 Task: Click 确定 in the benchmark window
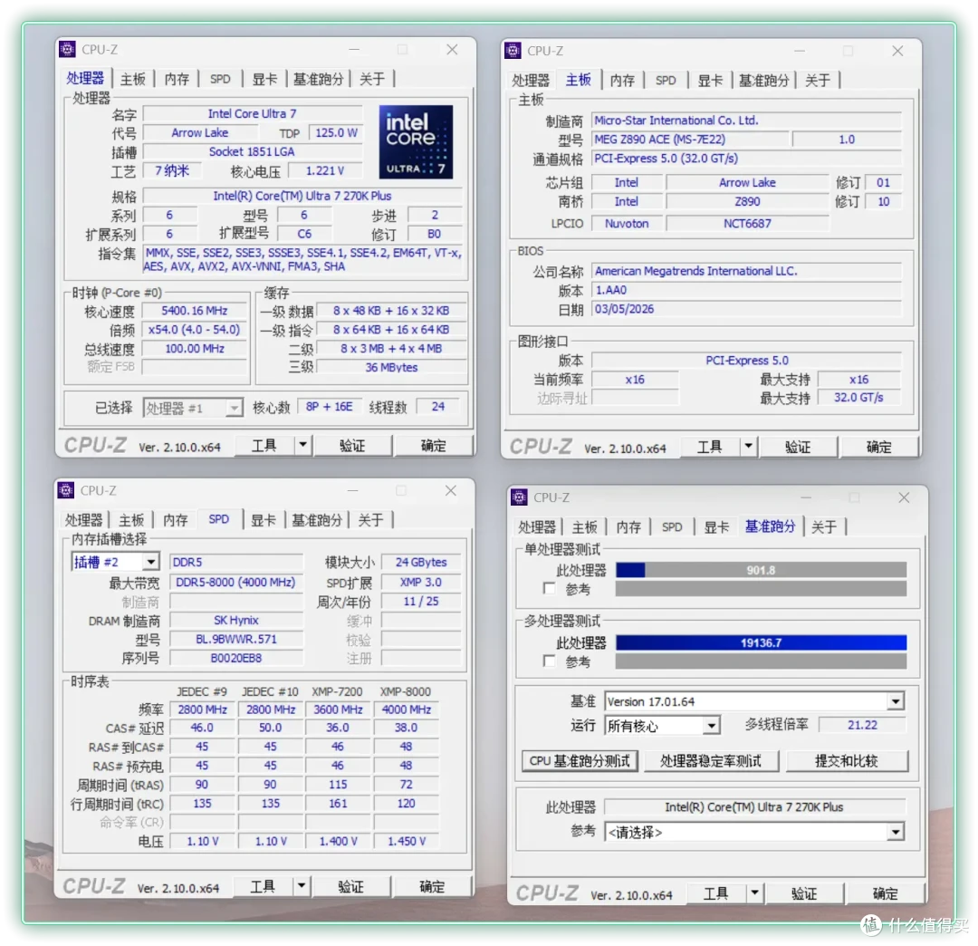(885, 893)
